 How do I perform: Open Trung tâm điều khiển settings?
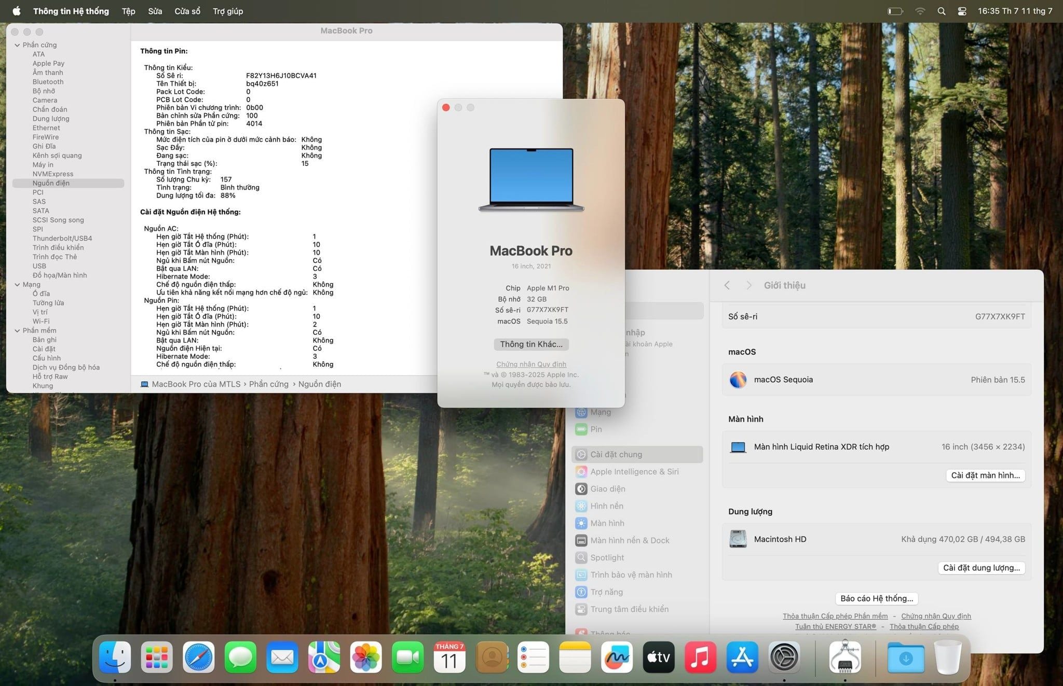[637, 609]
